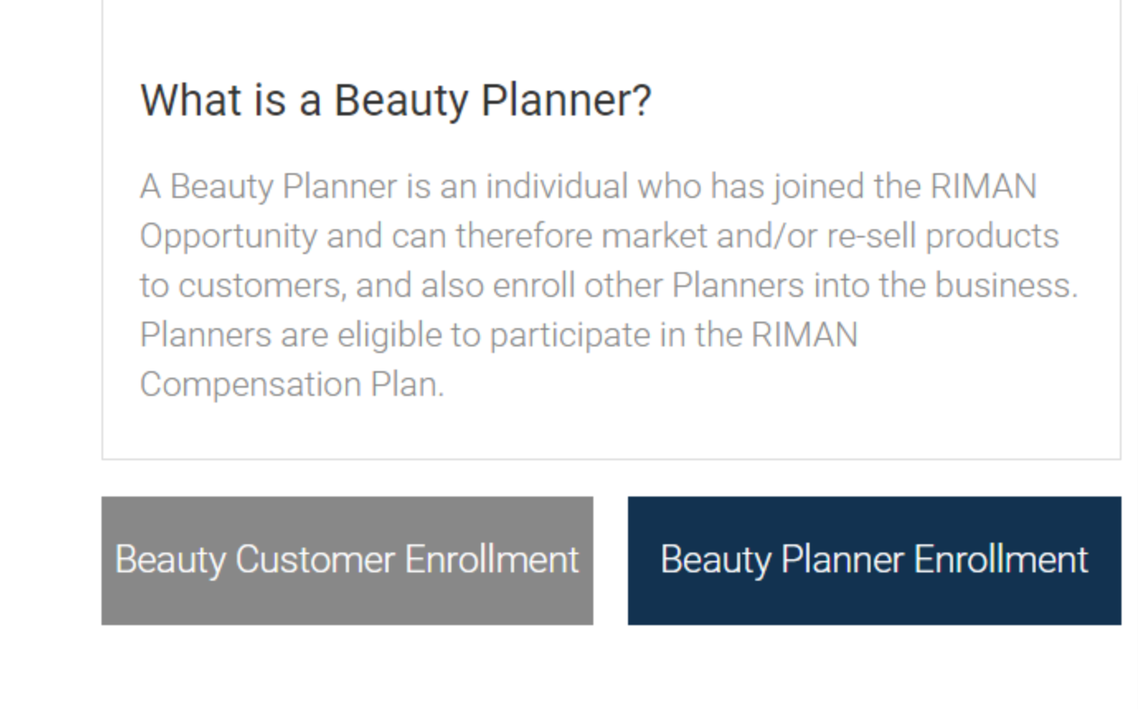Click the word 'joined' in the first sentence

819,186
